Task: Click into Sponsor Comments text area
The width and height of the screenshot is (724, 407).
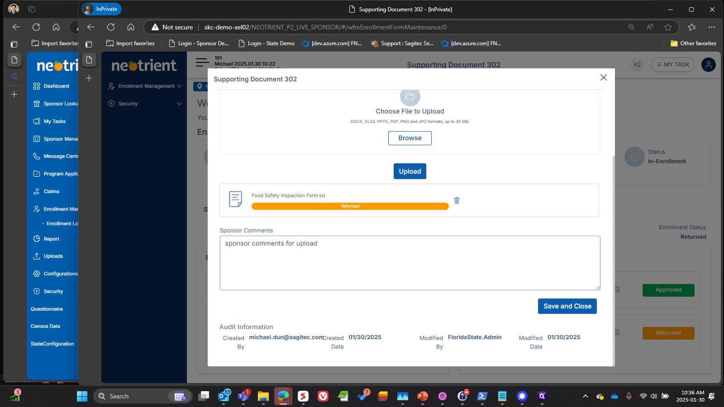Action: tap(410, 263)
